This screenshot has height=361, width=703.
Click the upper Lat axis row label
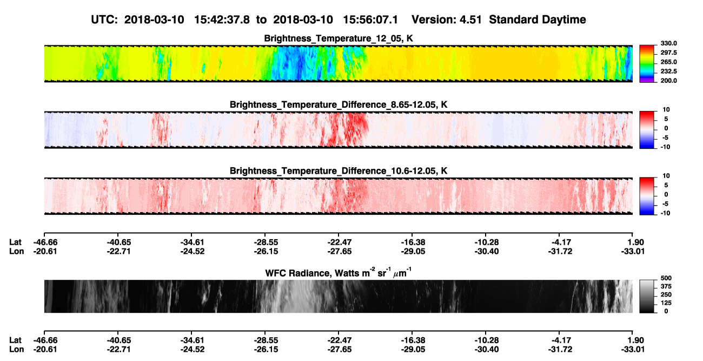coord(16,242)
